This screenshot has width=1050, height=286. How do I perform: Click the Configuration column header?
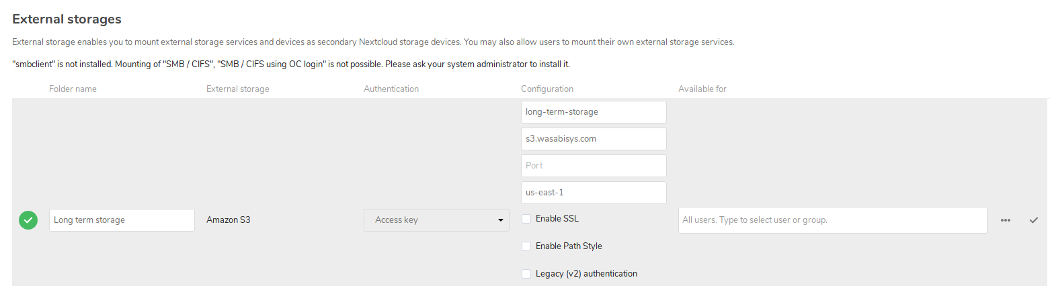[x=547, y=89]
